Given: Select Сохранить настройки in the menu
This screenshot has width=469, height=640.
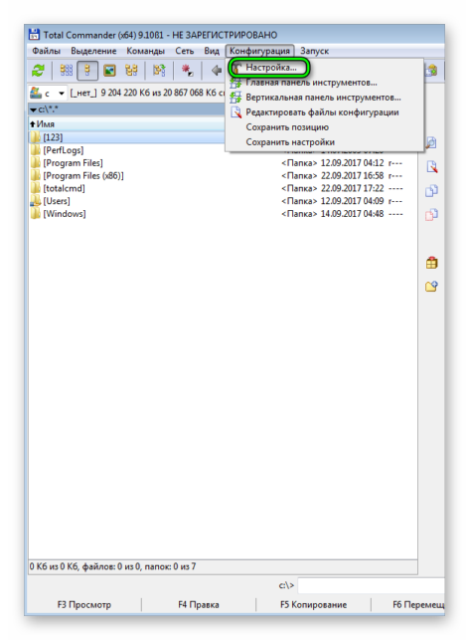Looking at the screenshot, I should (x=290, y=142).
